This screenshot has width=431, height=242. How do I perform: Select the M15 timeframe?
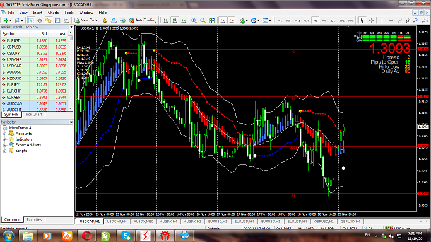point(297,21)
